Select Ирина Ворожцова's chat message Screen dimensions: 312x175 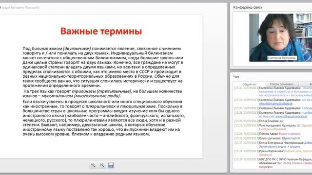tap(273, 153)
